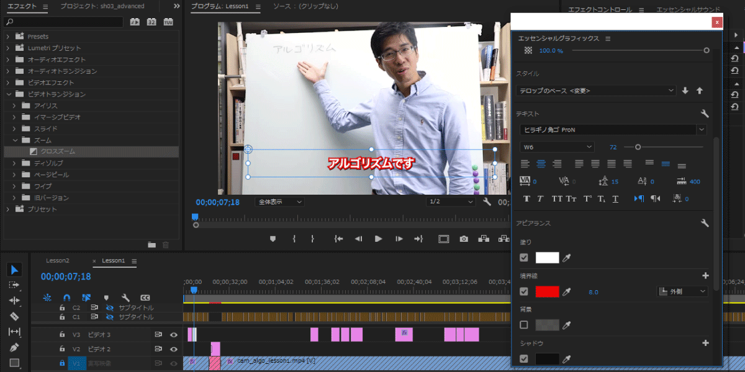
Task: Expand the Lumetri プリセット folder
Action: pyautogui.click(x=8, y=48)
